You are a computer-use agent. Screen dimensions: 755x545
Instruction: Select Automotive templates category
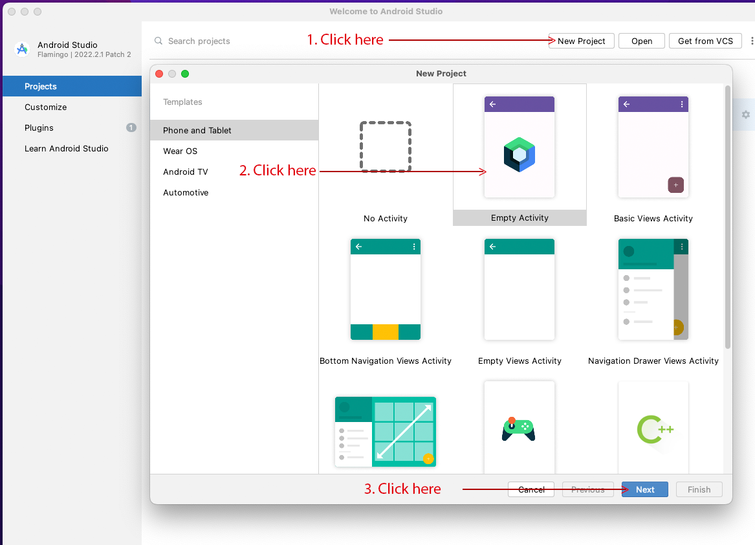pyautogui.click(x=234, y=192)
